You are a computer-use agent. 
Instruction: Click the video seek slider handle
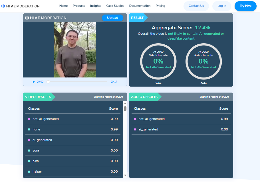pos(48,82)
